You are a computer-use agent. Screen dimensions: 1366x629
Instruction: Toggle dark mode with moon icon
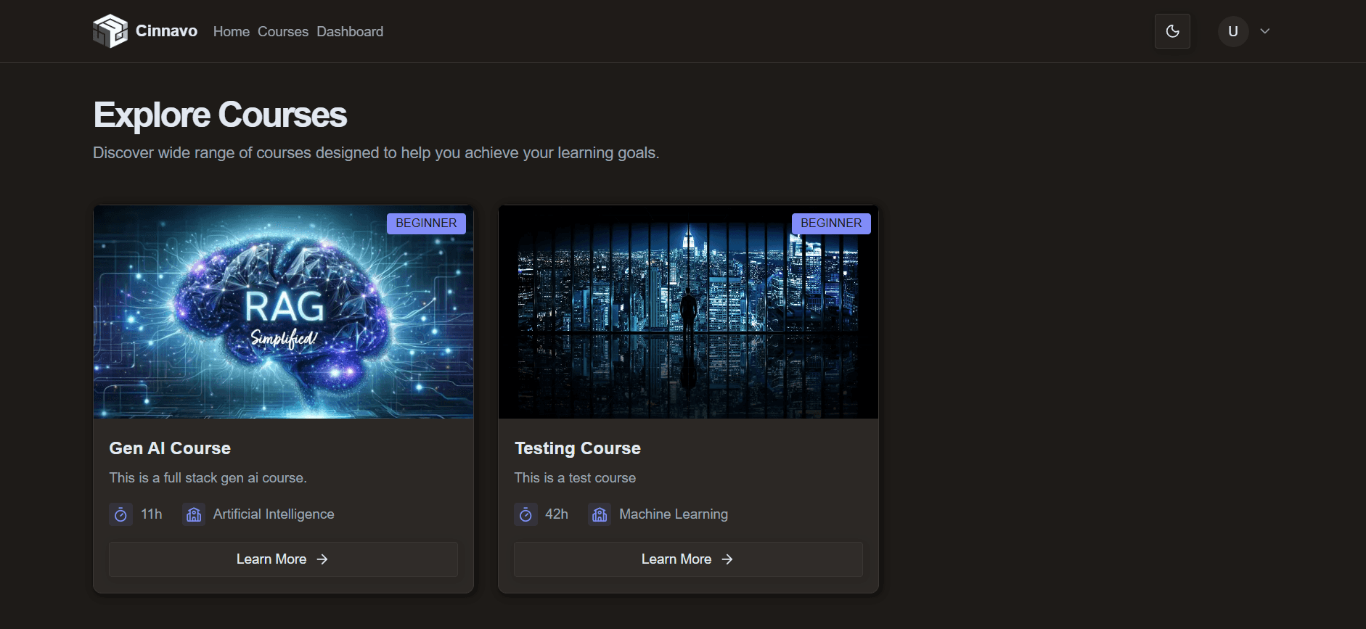tap(1172, 31)
